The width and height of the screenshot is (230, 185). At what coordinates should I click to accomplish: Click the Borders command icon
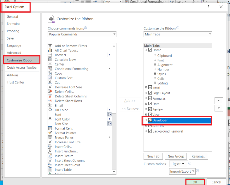[x=50, y=55]
